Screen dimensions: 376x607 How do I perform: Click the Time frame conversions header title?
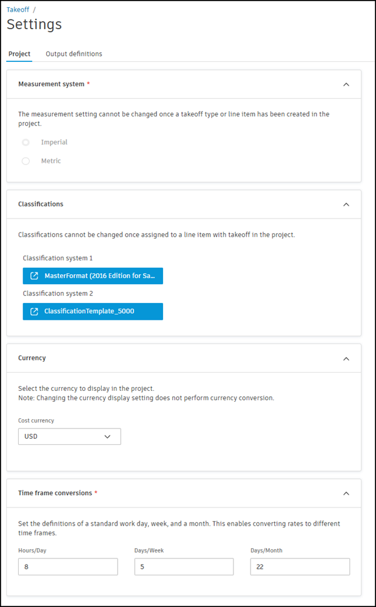[55, 493]
